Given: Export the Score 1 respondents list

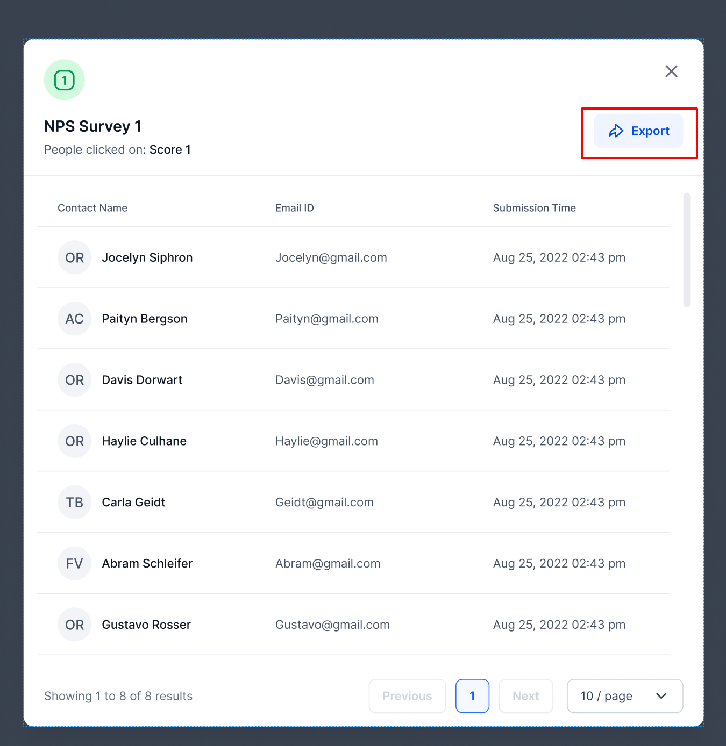Looking at the screenshot, I should coord(638,131).
